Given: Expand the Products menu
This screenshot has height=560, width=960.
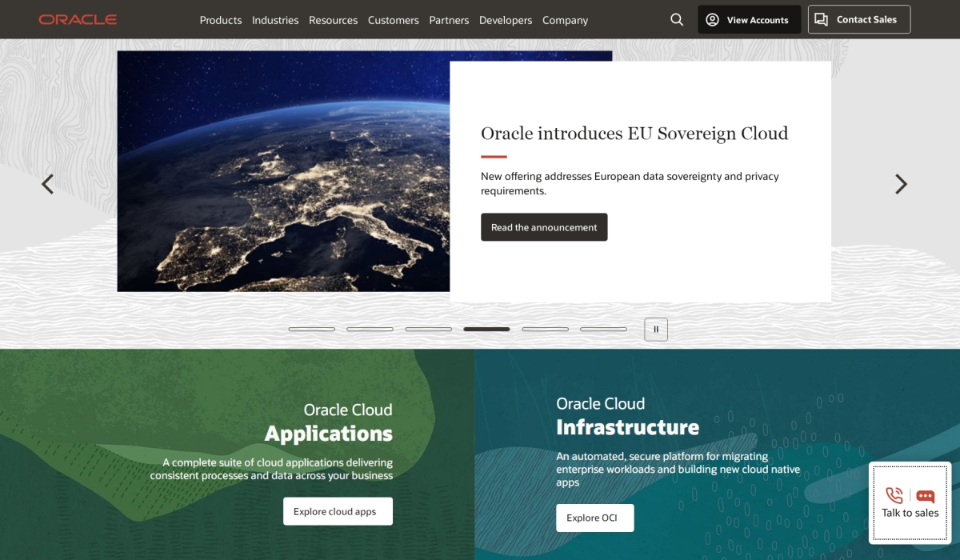Looking at the screenshot, I should (x=221, y=20).
